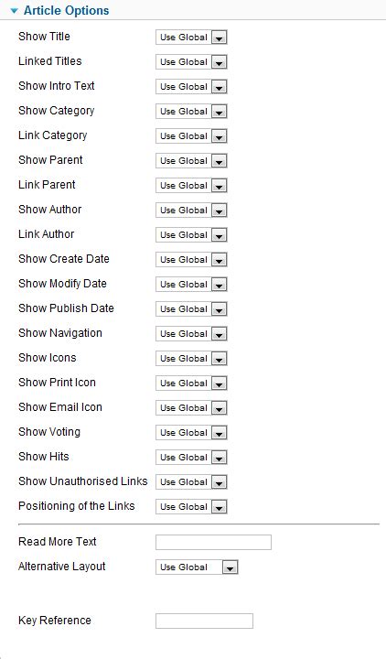Expand the Show Navigation dropdown
This screenshot has width=386, height=659.
point(191,334)
